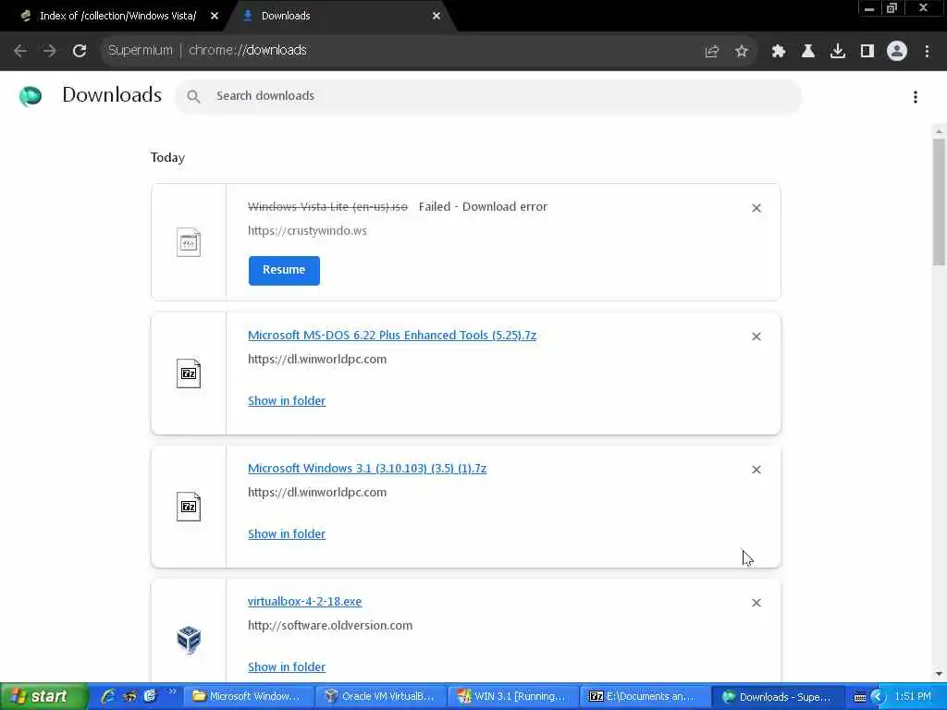947x710 pixels.
Task: Show Windows 3.1 file in folder
Action: (287, 533)
